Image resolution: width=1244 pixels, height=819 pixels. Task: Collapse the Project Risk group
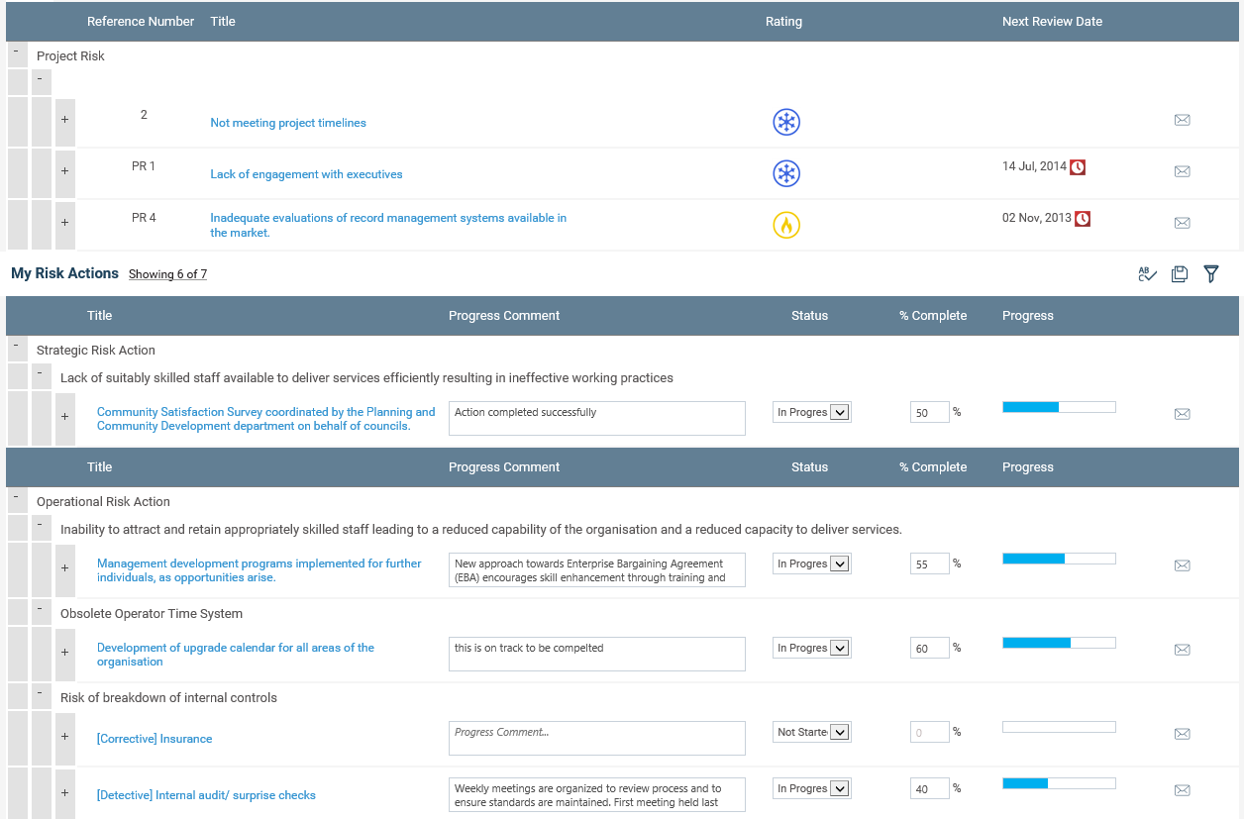click(16, 51)
